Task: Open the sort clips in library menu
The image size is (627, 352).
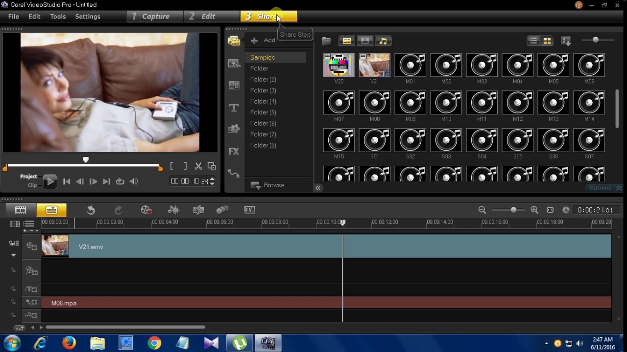Action: pos(566,41)
